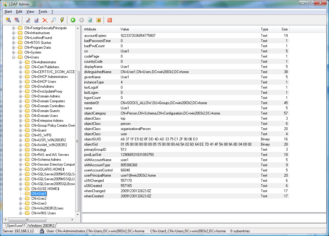Refresh with the green arrows document icon
Screen dimensions: 329x236
point(90,20)
